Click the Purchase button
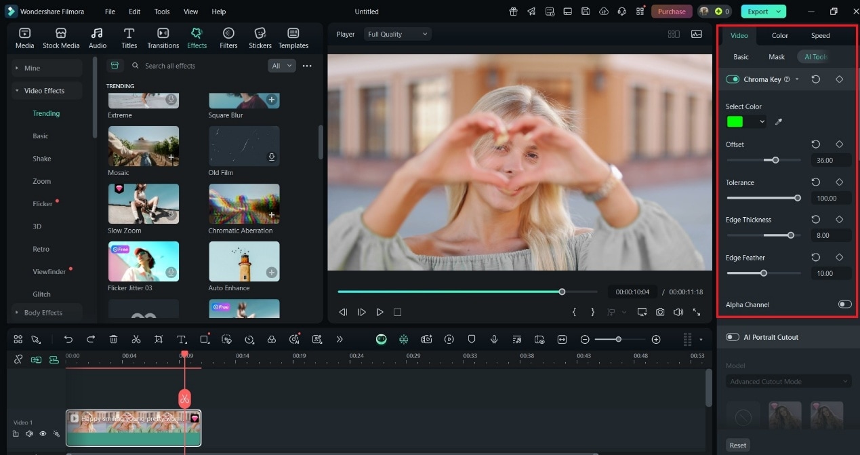Viewport: 860px width, 455px height. pos(672,12)
